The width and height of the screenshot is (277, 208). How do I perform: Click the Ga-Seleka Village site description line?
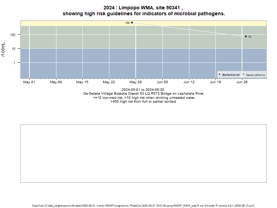pyautogui.click(x=143, y=94)
